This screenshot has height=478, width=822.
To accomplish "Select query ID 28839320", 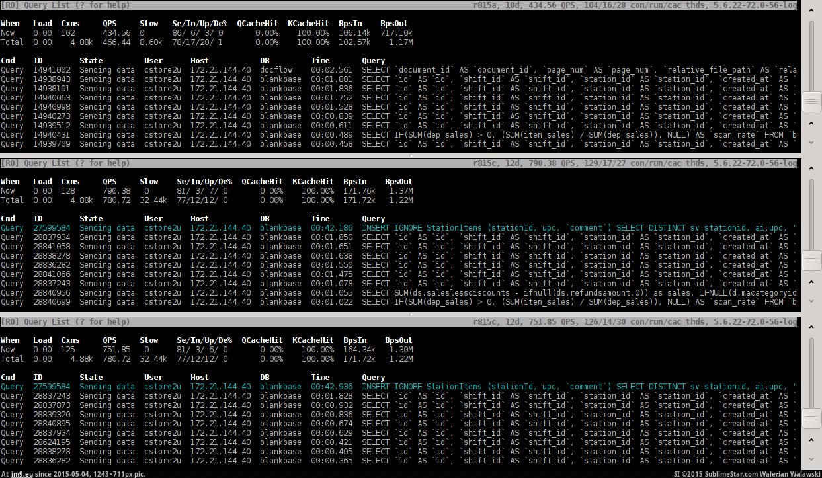I will point(52,414).
